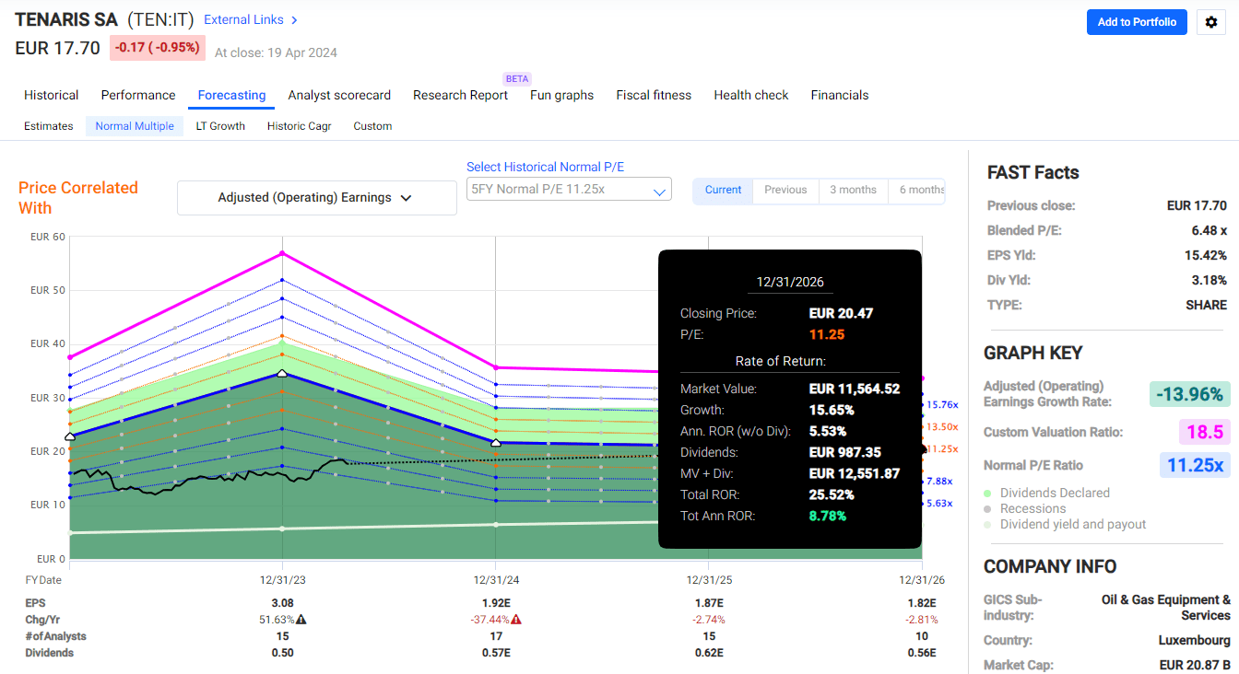The image size is (1239, 674).
Task: Open the 5FY Normal P/E 11.25x selector
Action: [568, 189]
